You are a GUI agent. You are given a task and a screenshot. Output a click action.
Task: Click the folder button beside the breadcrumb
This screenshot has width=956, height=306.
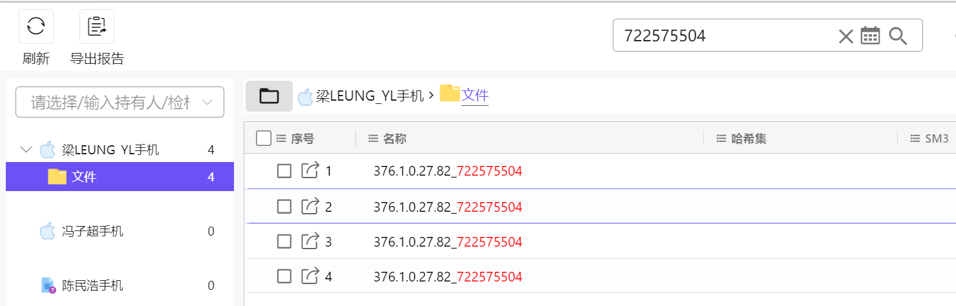coord(269,96)
